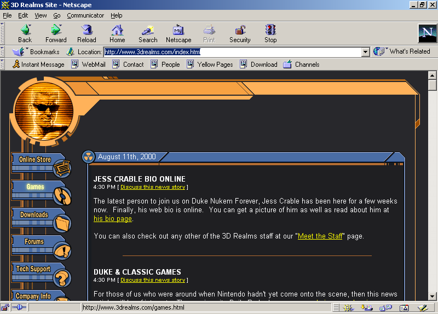Expand the Location URL dropdown arrow
438x314 pixels.
(366, 52)
